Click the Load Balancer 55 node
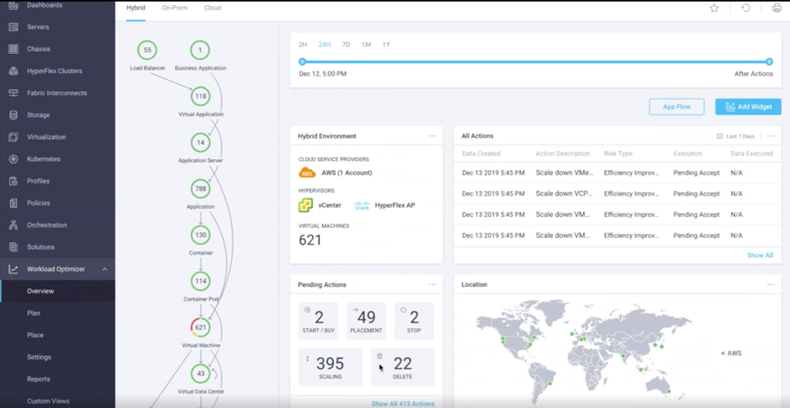Screen dimensions: 790x408 pos(147,50)
